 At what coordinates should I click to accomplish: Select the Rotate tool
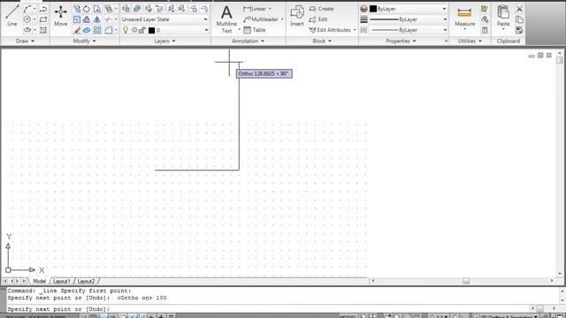87,9
